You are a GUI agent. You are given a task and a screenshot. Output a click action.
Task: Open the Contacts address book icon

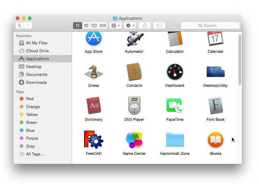134,72
